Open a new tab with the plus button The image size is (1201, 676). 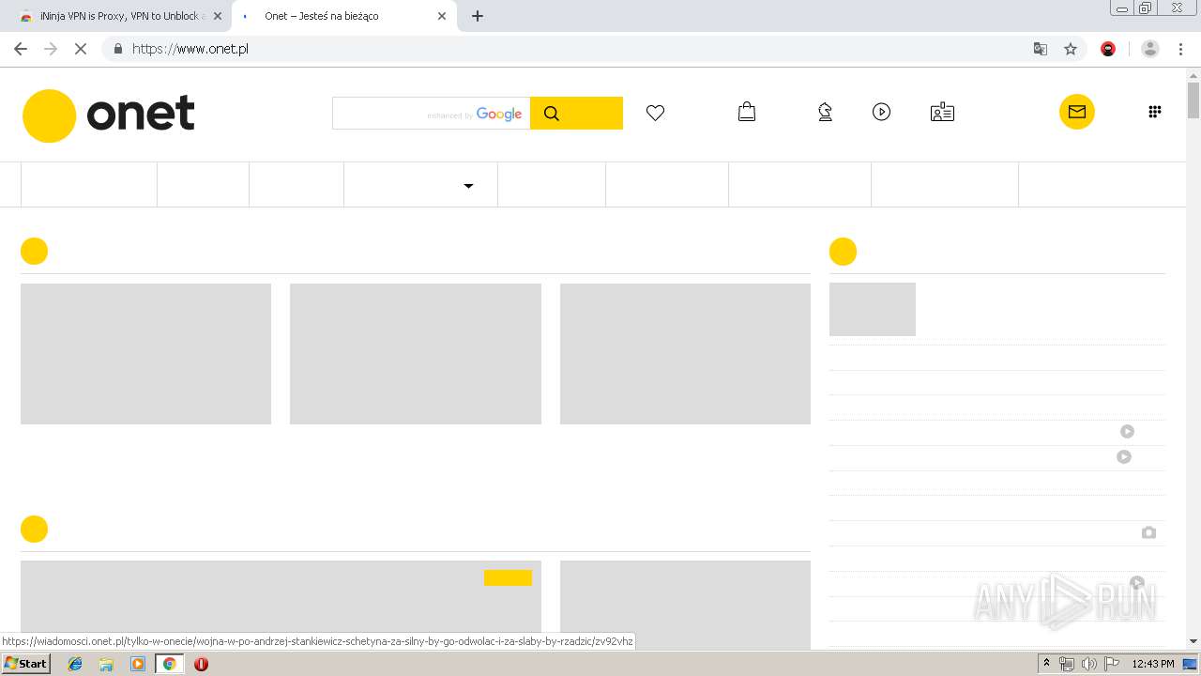[x=478, y=16]
